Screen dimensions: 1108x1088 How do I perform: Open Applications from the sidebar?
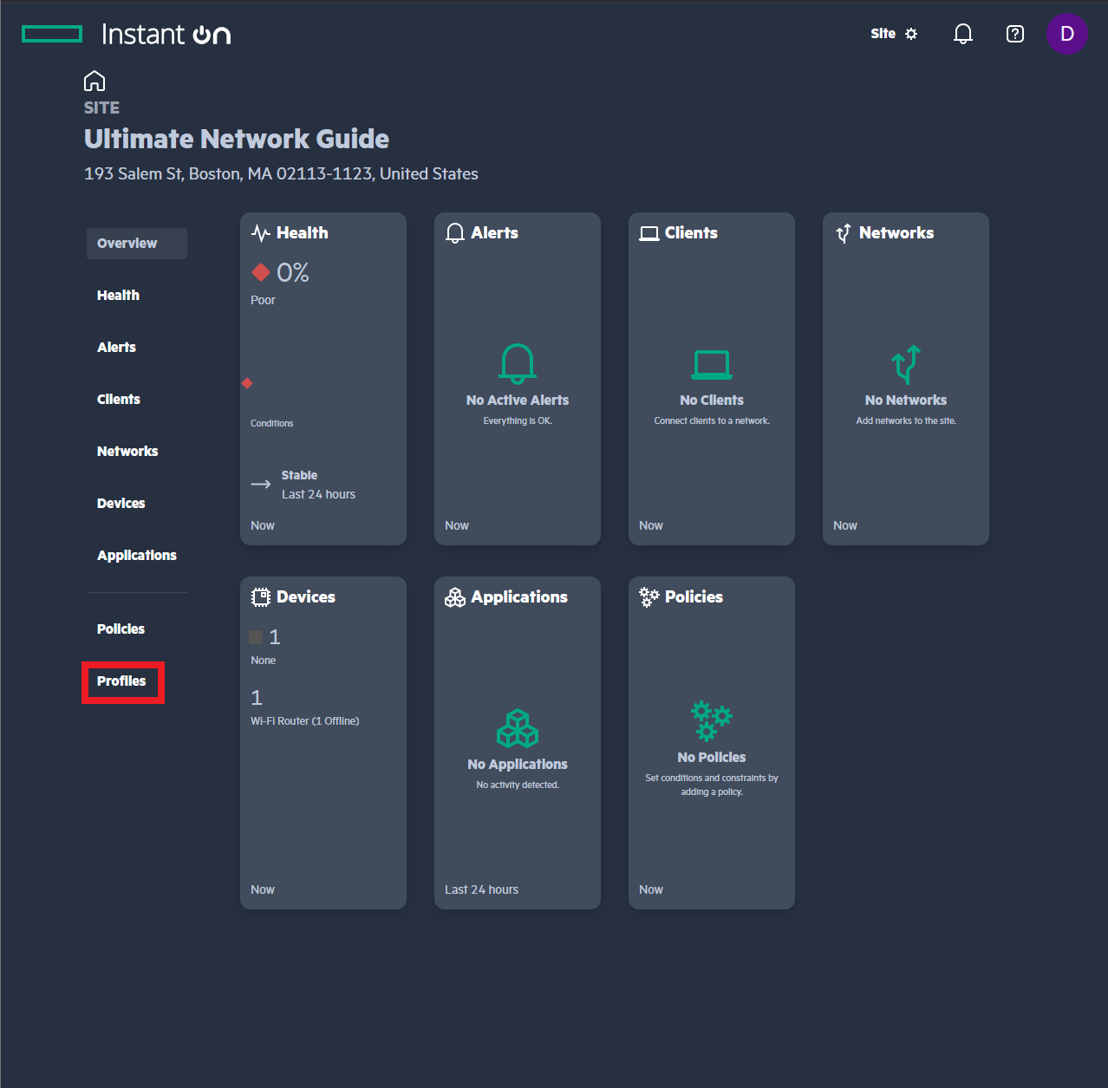pyautogui.click(x=137, y=556)
